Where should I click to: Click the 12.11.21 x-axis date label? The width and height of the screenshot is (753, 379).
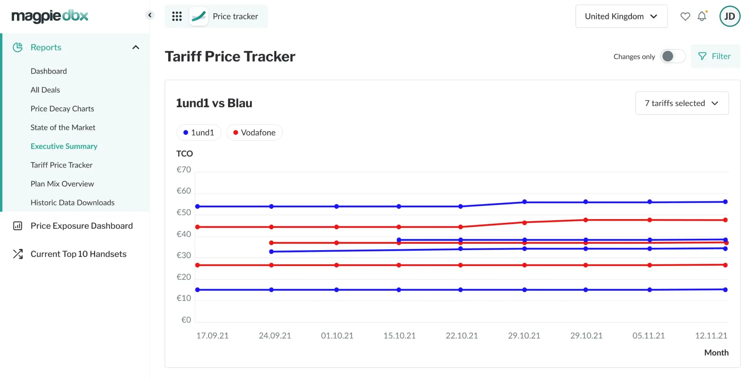coord(711,335)
